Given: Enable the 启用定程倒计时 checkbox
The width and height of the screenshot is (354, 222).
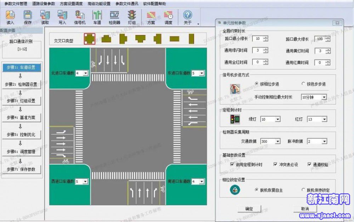Looking at the screenshot, I should pos(232,165).
